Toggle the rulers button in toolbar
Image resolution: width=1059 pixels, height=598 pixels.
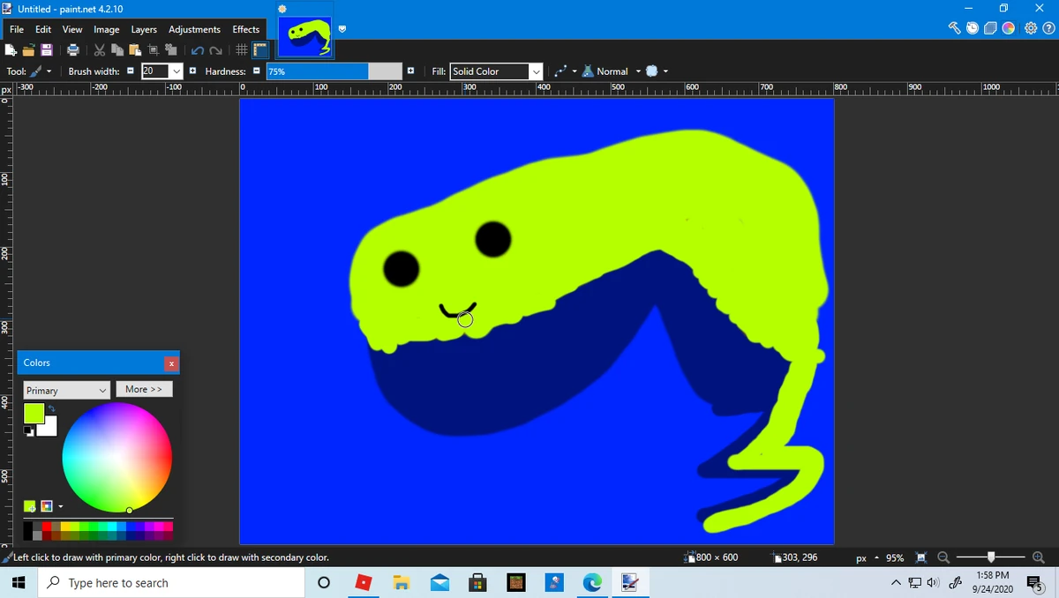tap(260, 50)
